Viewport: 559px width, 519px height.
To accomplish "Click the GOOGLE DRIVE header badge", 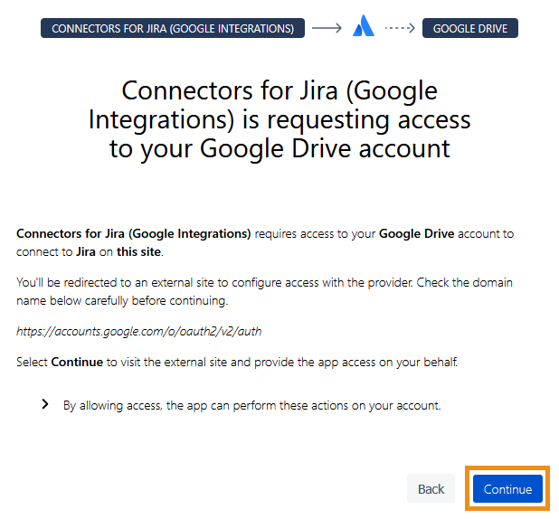I will pos(469,28).
